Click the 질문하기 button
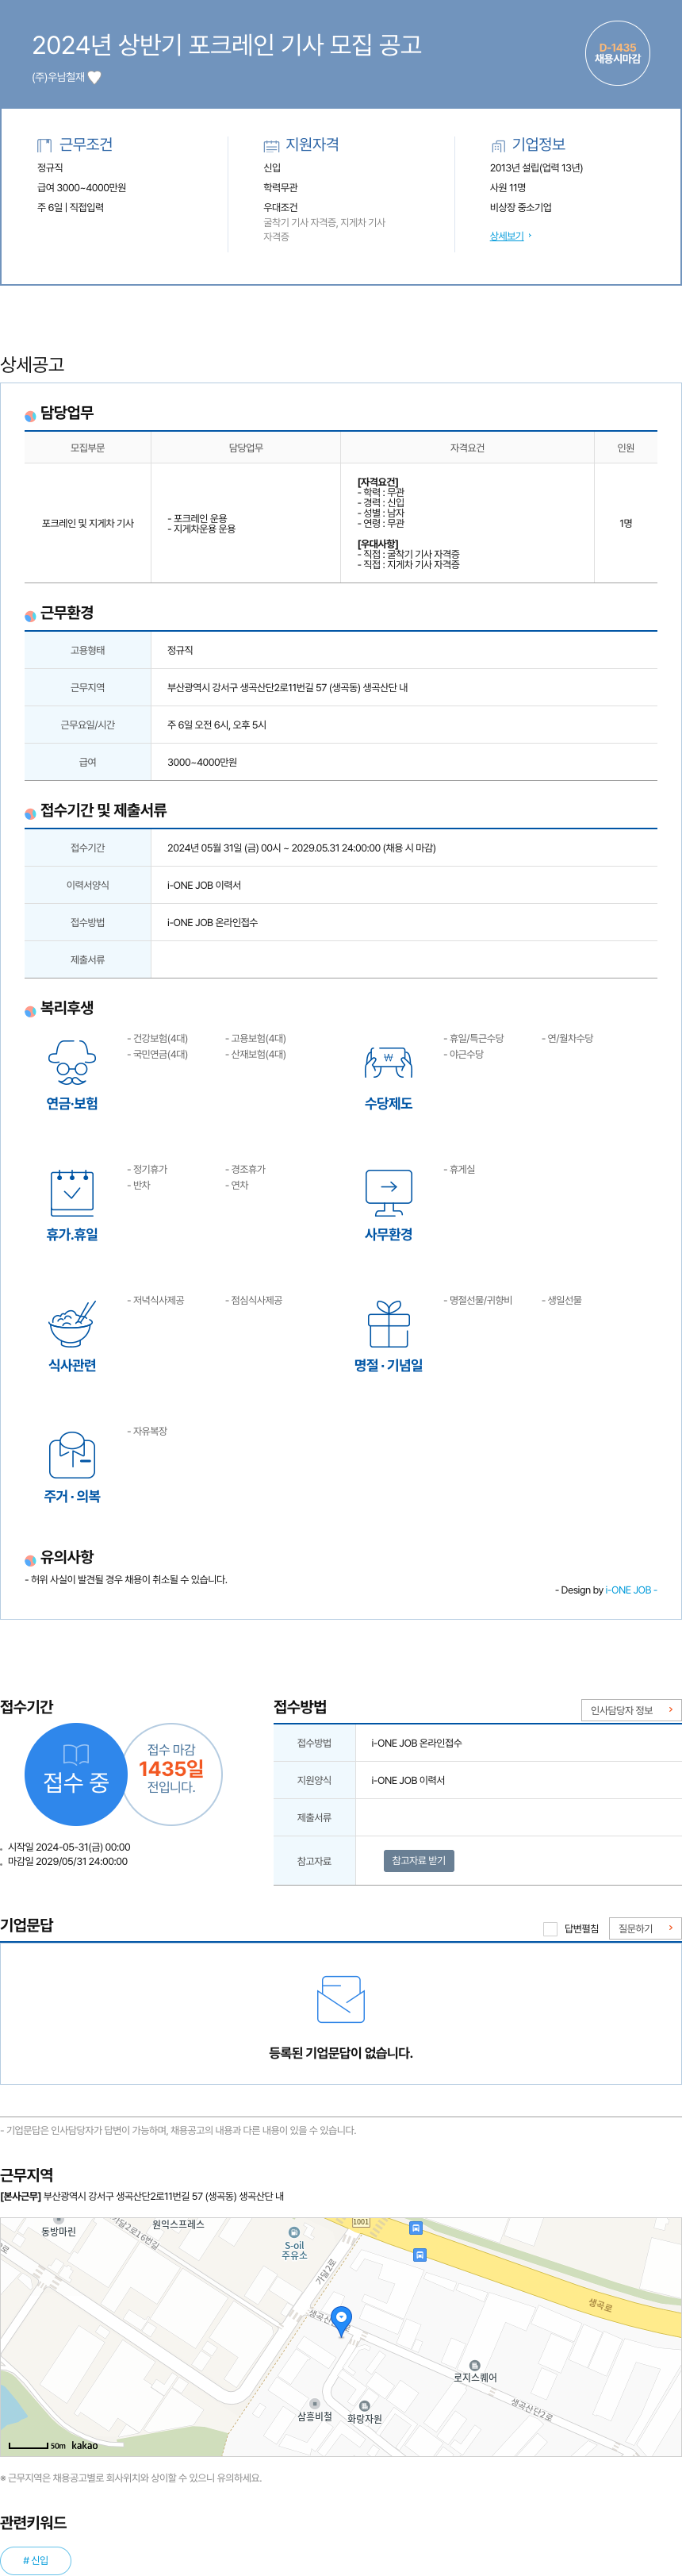This screenshot has height=2576, width=682. [x=645, y=1929]
